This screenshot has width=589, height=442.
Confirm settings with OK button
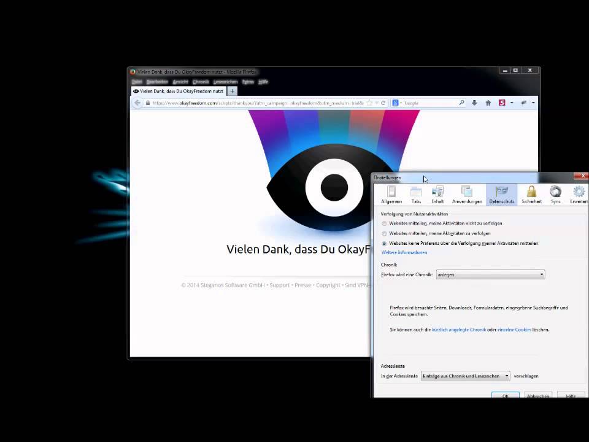coord(506,395)
